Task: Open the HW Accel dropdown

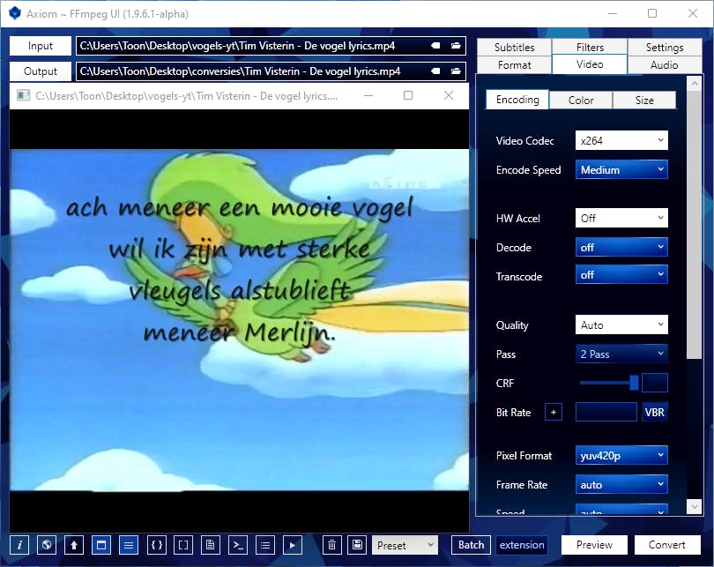Action: (621, 218)
